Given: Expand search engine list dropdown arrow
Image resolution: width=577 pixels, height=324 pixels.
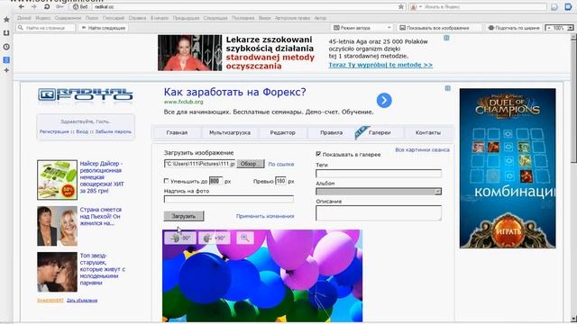Looking at the screenshot, I should click(x=420, y=6).
